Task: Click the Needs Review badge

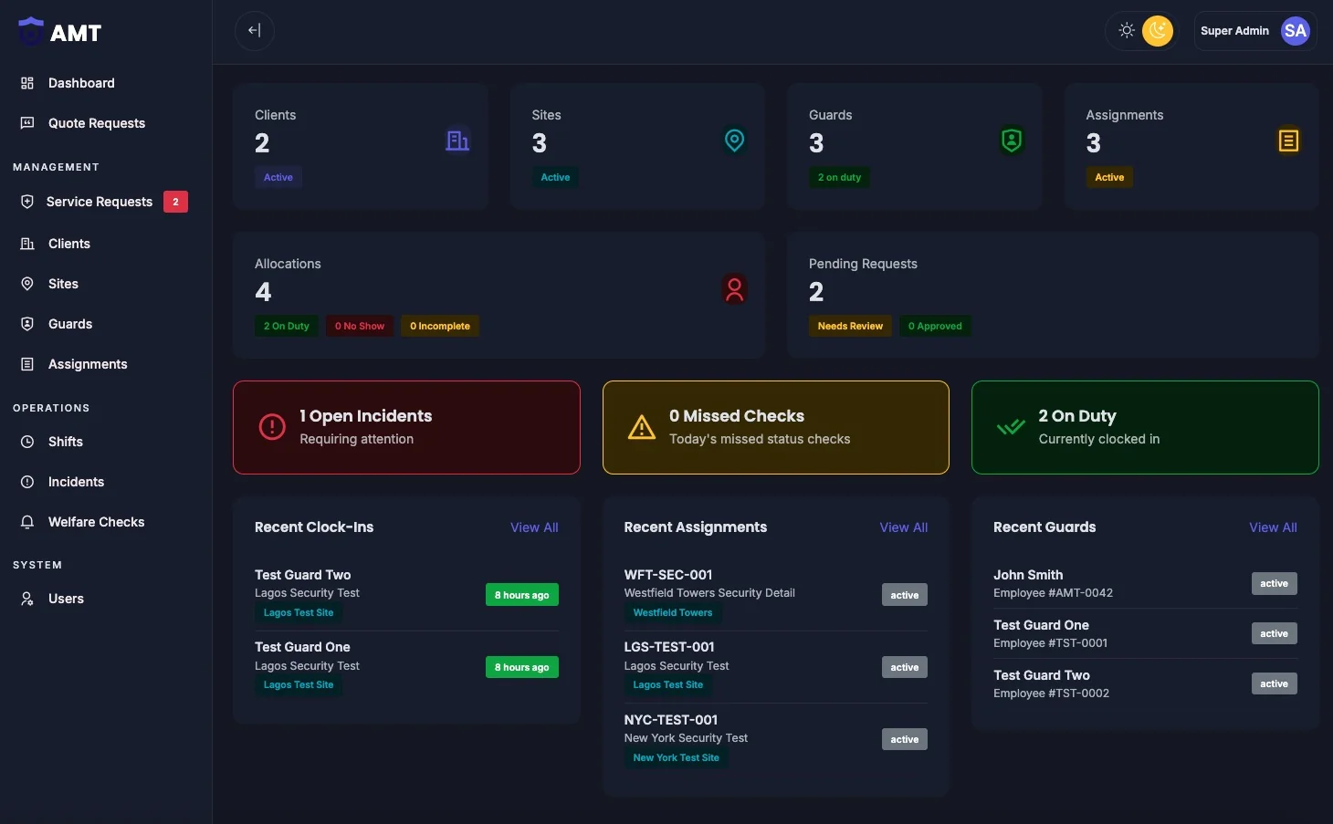Action: click(x=850, y=326)
